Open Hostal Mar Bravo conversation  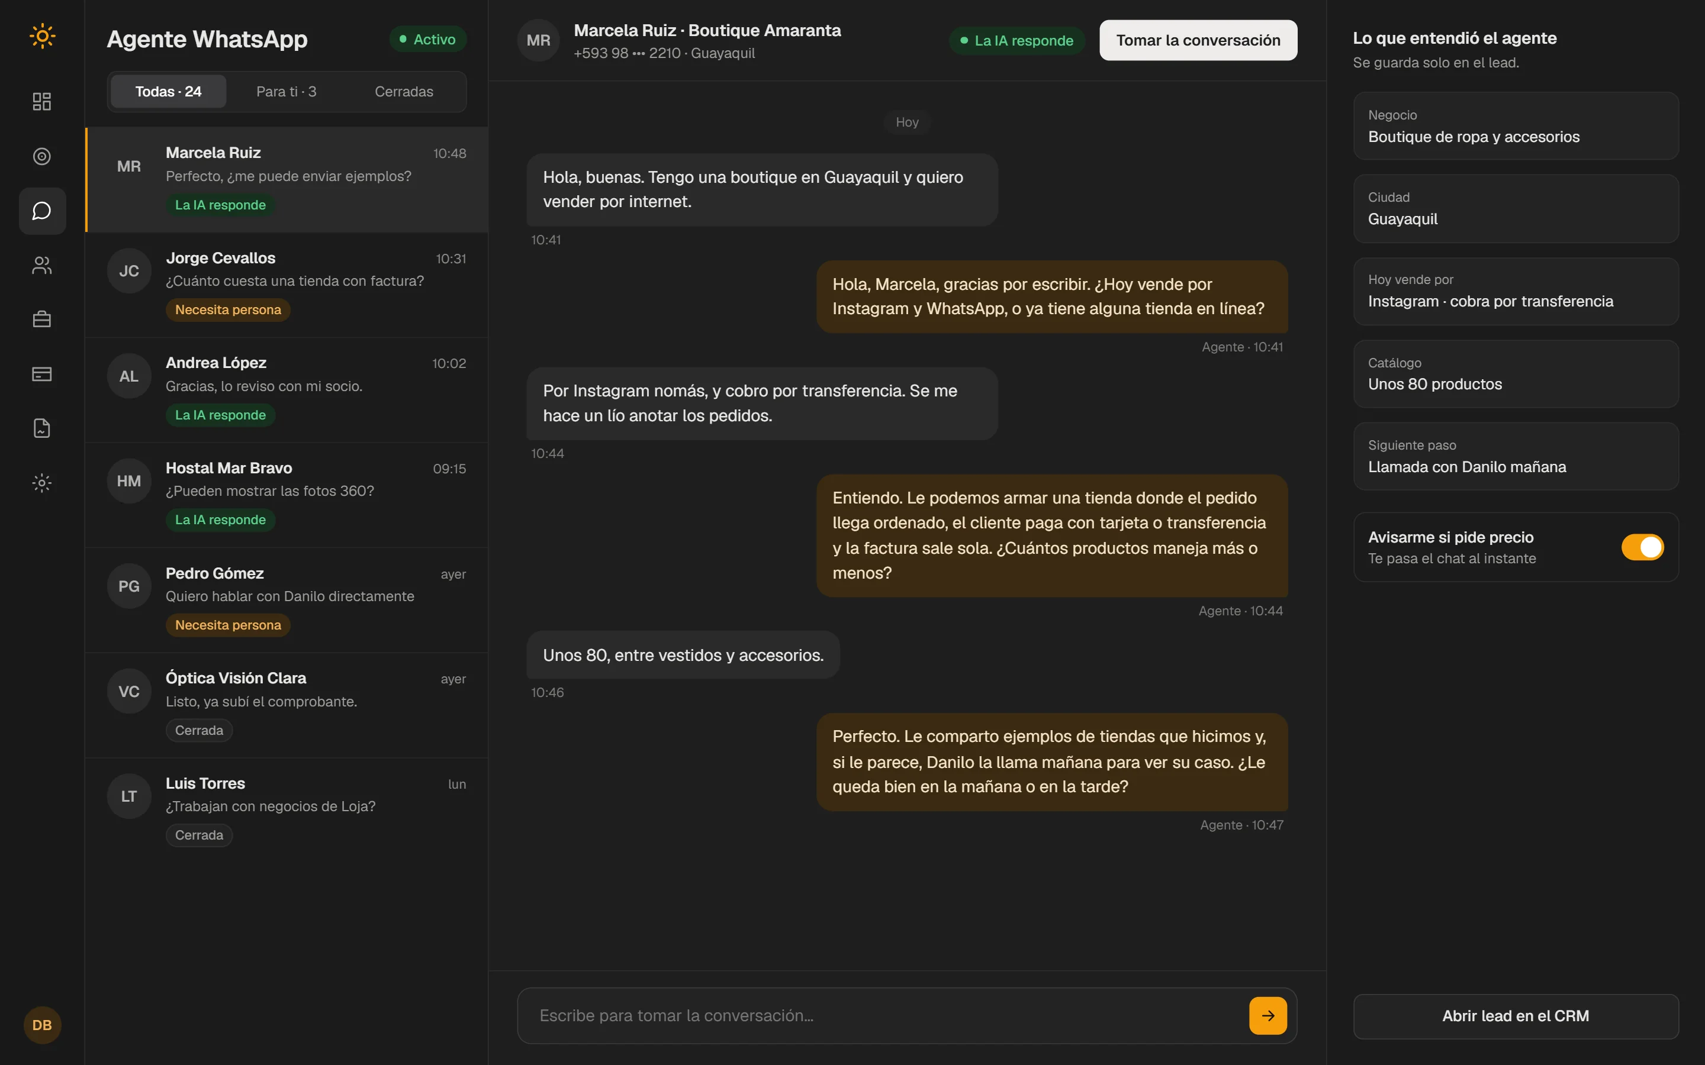[x=287, y=495]
